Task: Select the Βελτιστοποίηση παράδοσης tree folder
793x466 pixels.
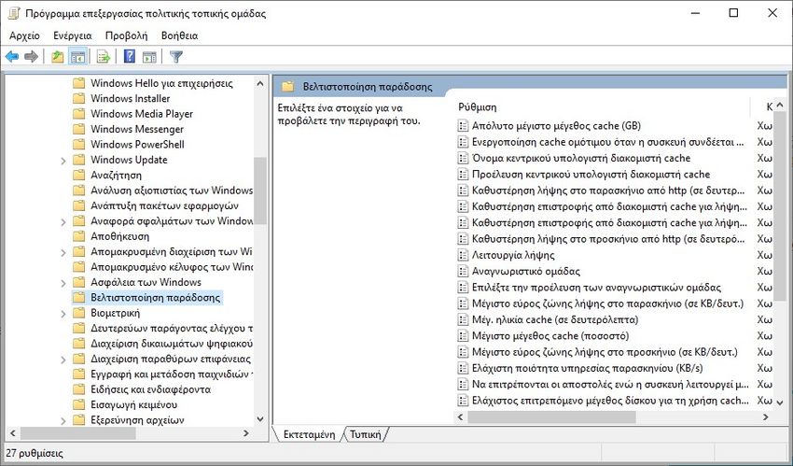Action: coord(155,298)
